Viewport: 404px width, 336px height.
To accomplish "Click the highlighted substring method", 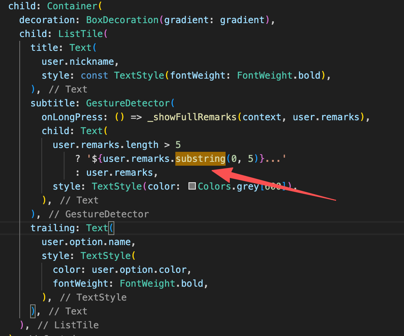I will pyautogui.click(x=200, y=159).
